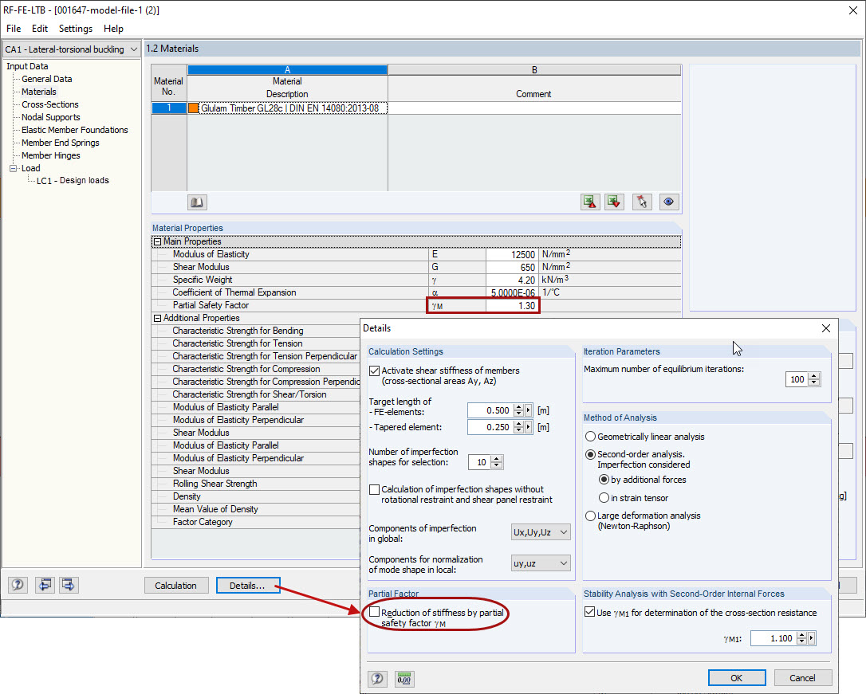Import material data from Excel

(590, 201)
